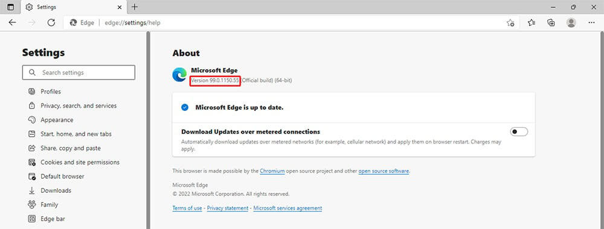
Task: Open Start, home, and new tabs section
Action: (x=76, y=134)
